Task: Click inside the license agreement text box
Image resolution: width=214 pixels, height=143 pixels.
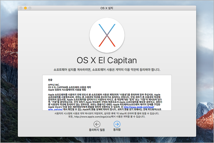Action: coord(107,93)
